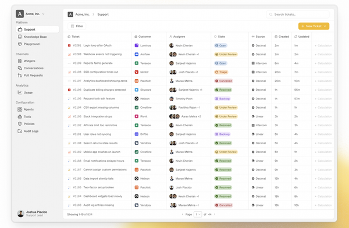Expand the Acme, Inc. workspace switcher
This screenshot has height=228, width=349.
pos(30,14)
